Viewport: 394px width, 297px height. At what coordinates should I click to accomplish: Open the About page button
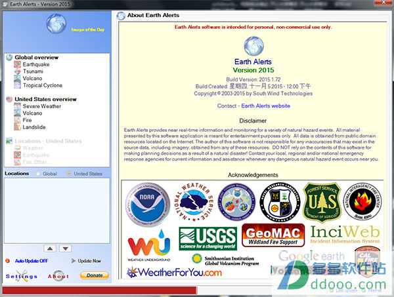pos(58,276)
